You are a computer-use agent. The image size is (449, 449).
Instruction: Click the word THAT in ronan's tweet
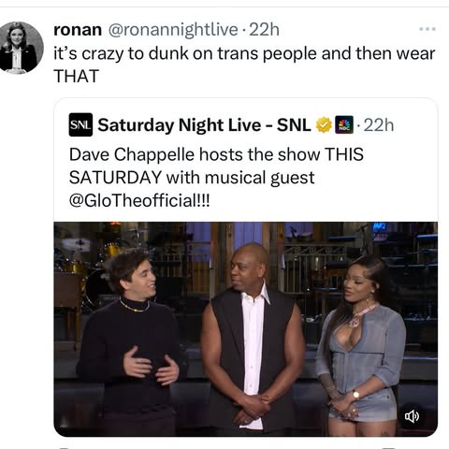coord(77,76)
